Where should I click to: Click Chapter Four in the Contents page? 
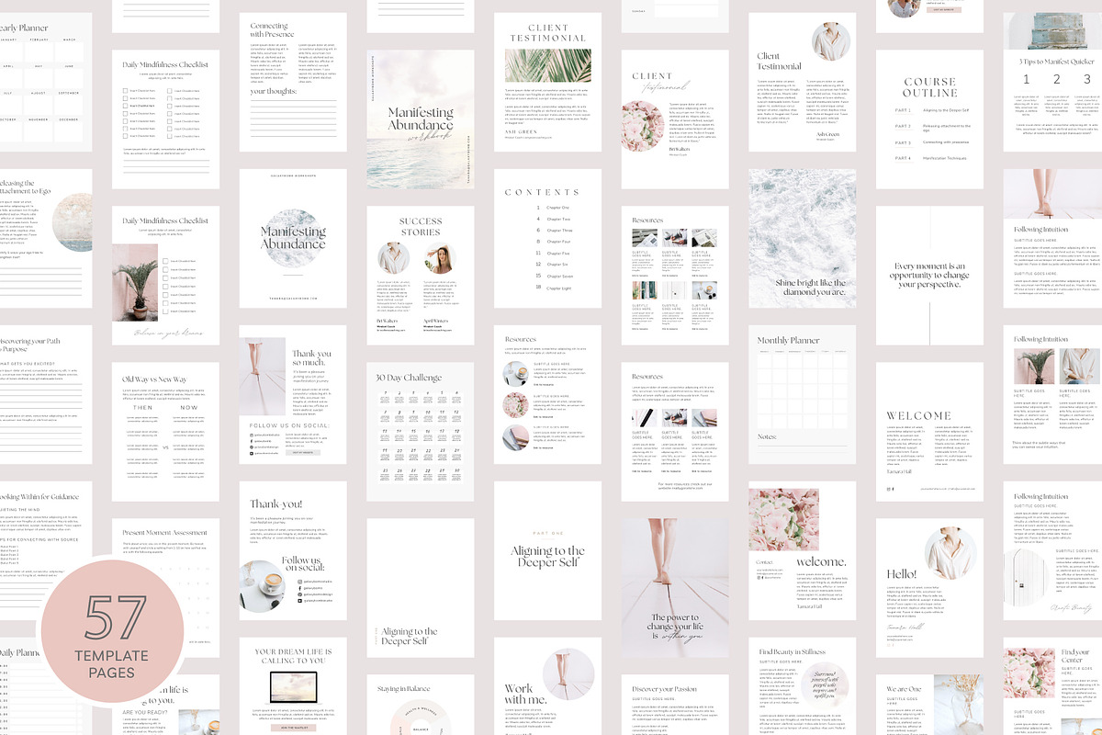click(x=558, y=242)
